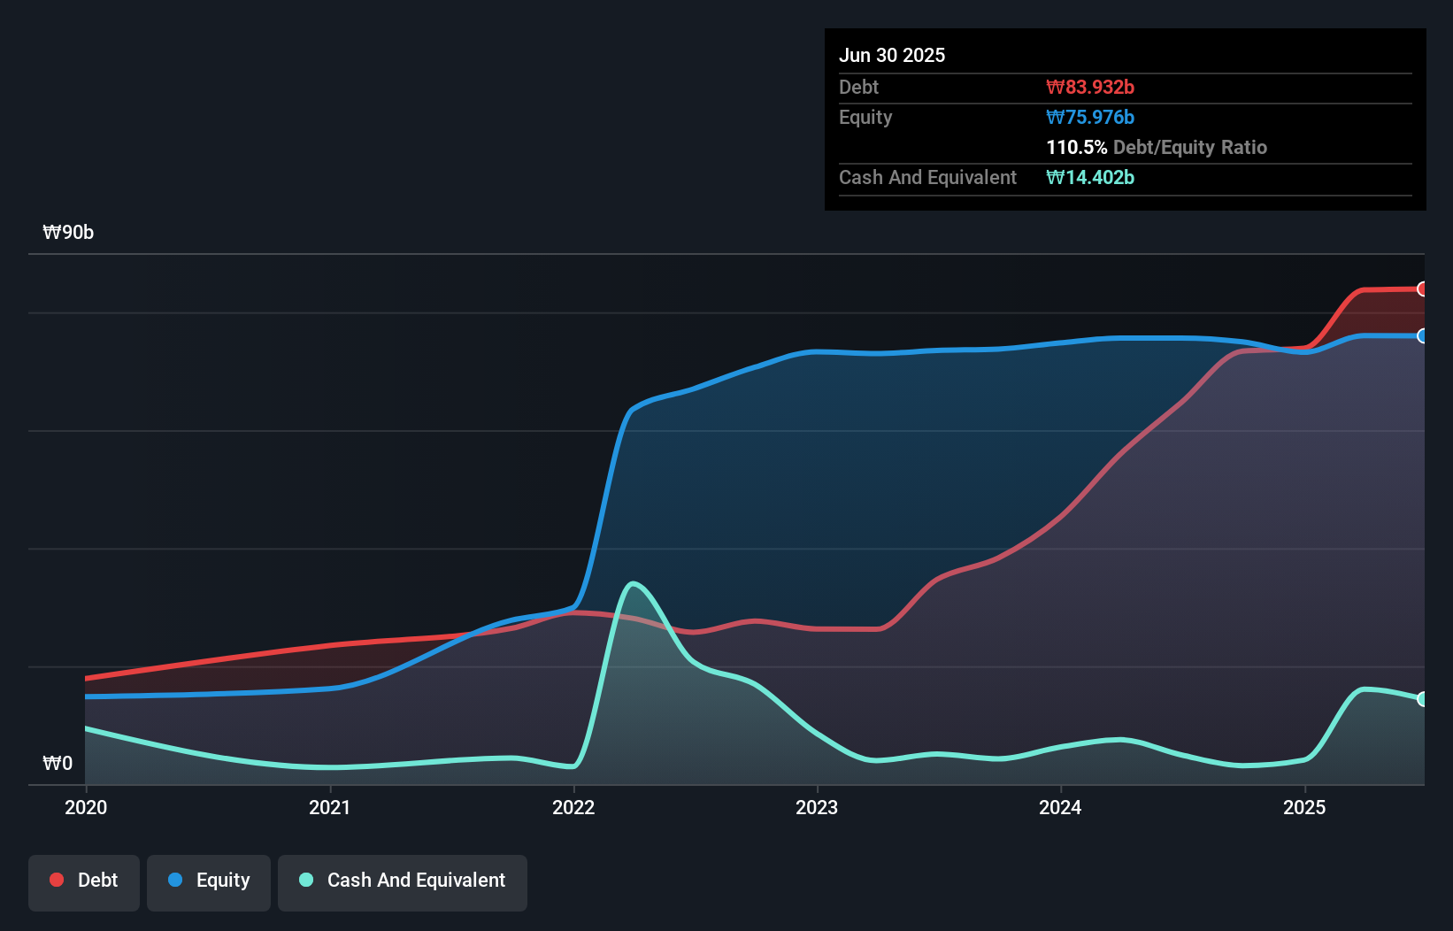
Task: Click the red Debt value indicator in tooltip
Action: 1090,87
